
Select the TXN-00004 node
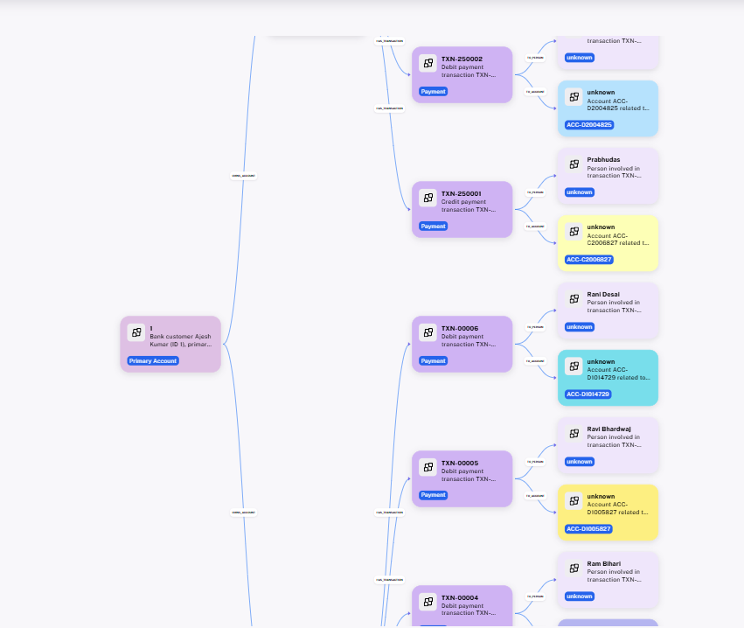[462, 604]
